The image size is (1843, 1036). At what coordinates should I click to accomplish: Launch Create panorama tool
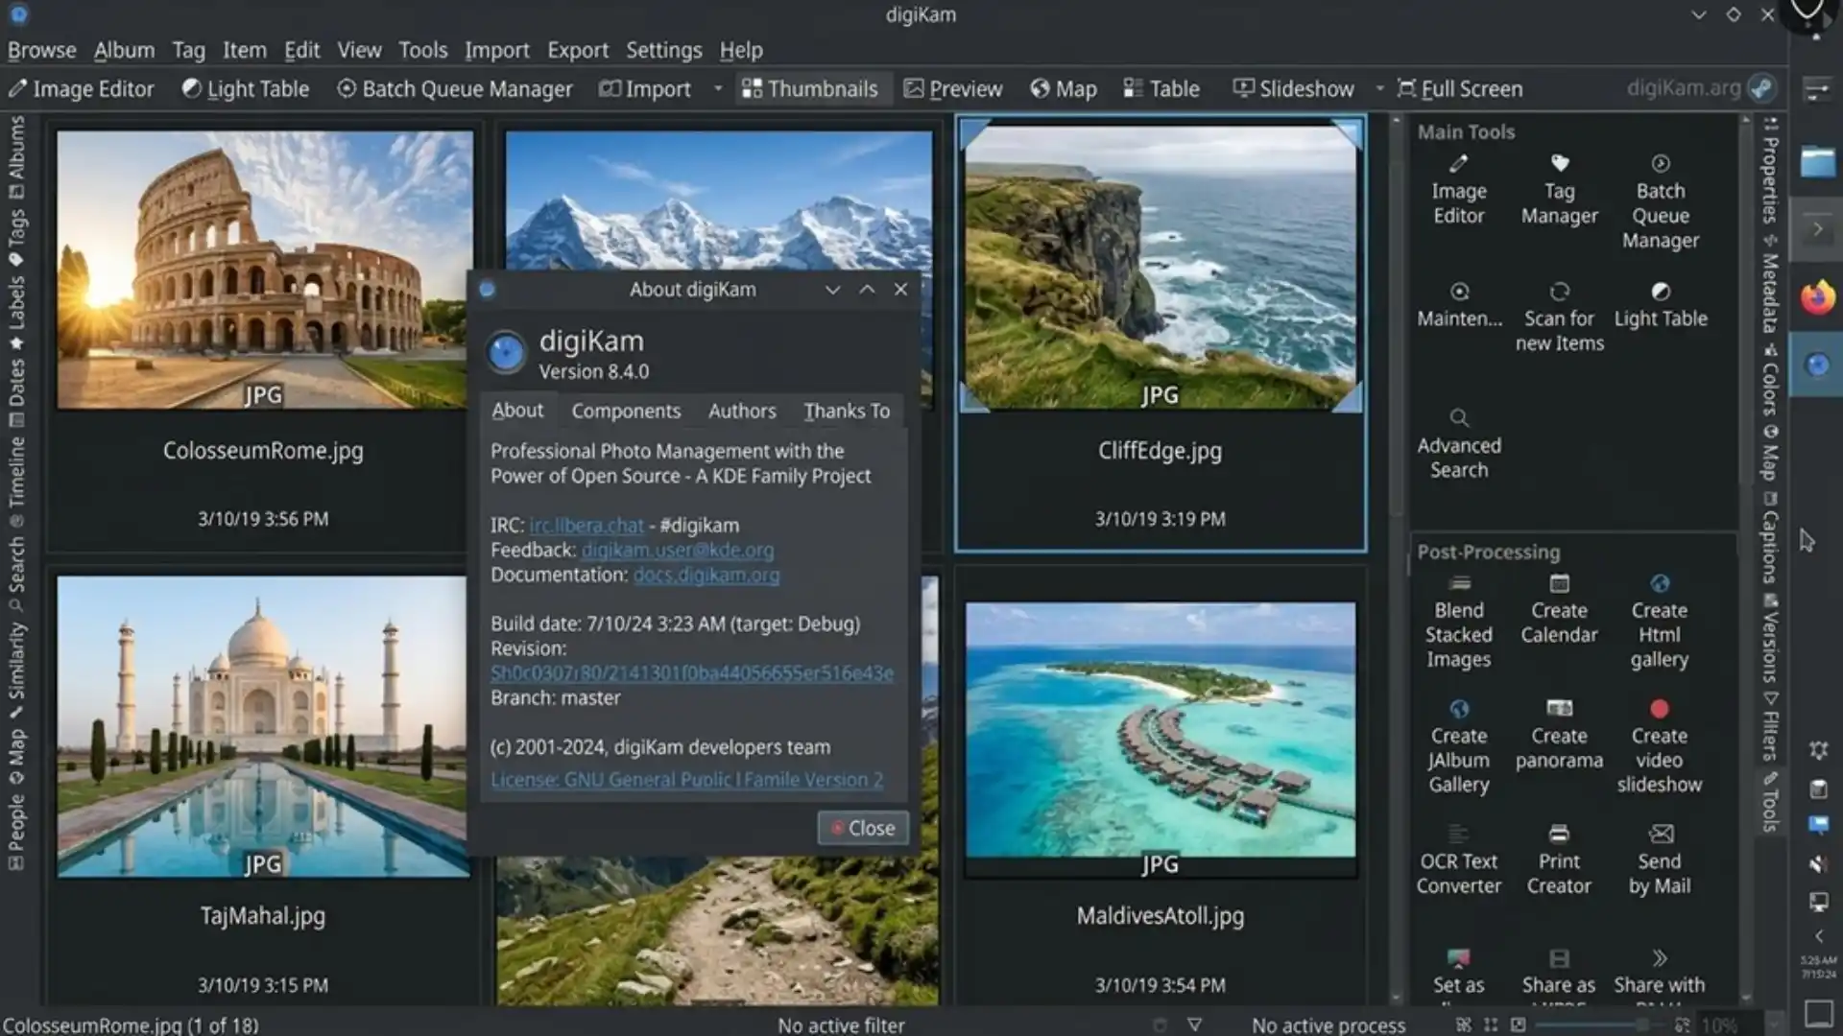(x=1559, y=736)
